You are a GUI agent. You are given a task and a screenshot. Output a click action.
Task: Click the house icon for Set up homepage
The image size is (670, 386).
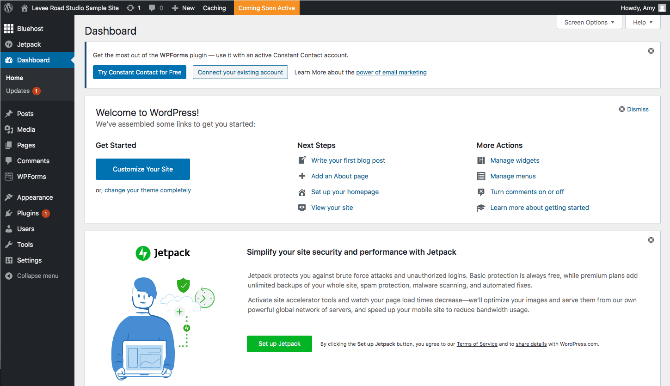point(302,192)
